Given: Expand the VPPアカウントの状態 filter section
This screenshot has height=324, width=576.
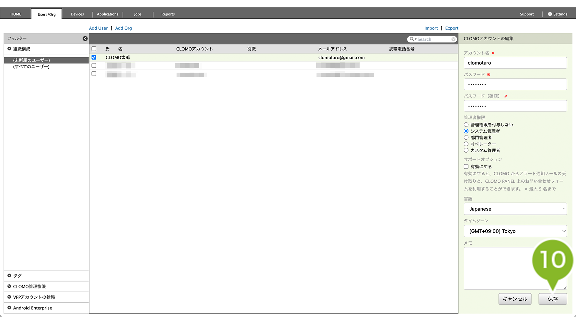Looking at the screenshot, I should click(9, 297).
